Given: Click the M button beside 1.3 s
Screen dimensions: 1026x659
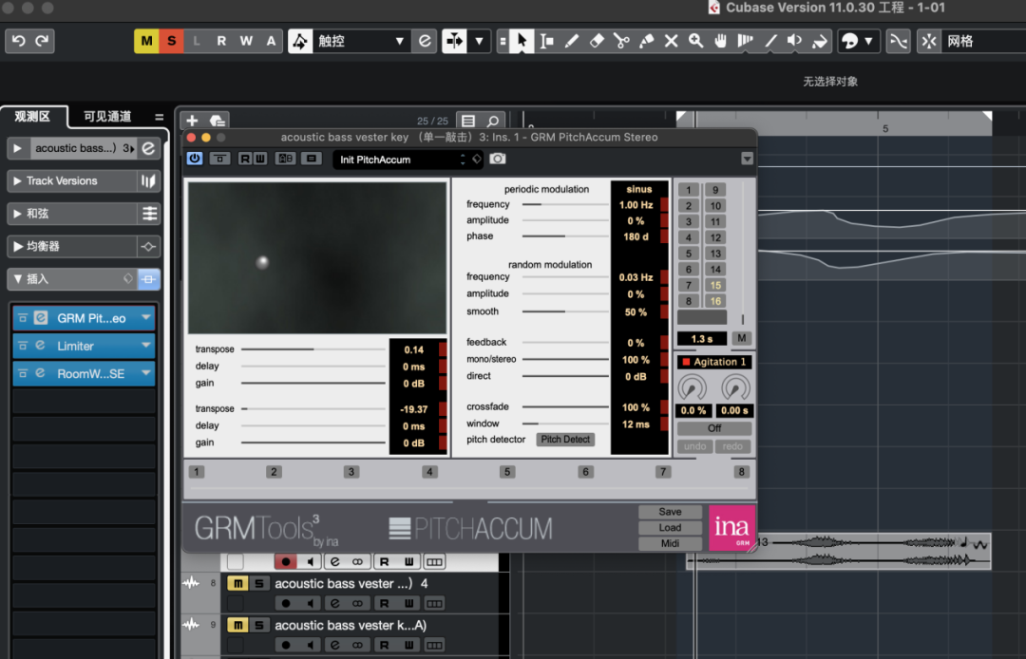Looking at the screenshot, I should (x=741, y=338).
